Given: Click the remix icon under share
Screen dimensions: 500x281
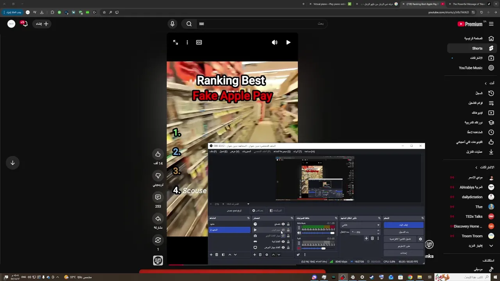Looking at the screenshot, I should point(158,240).
